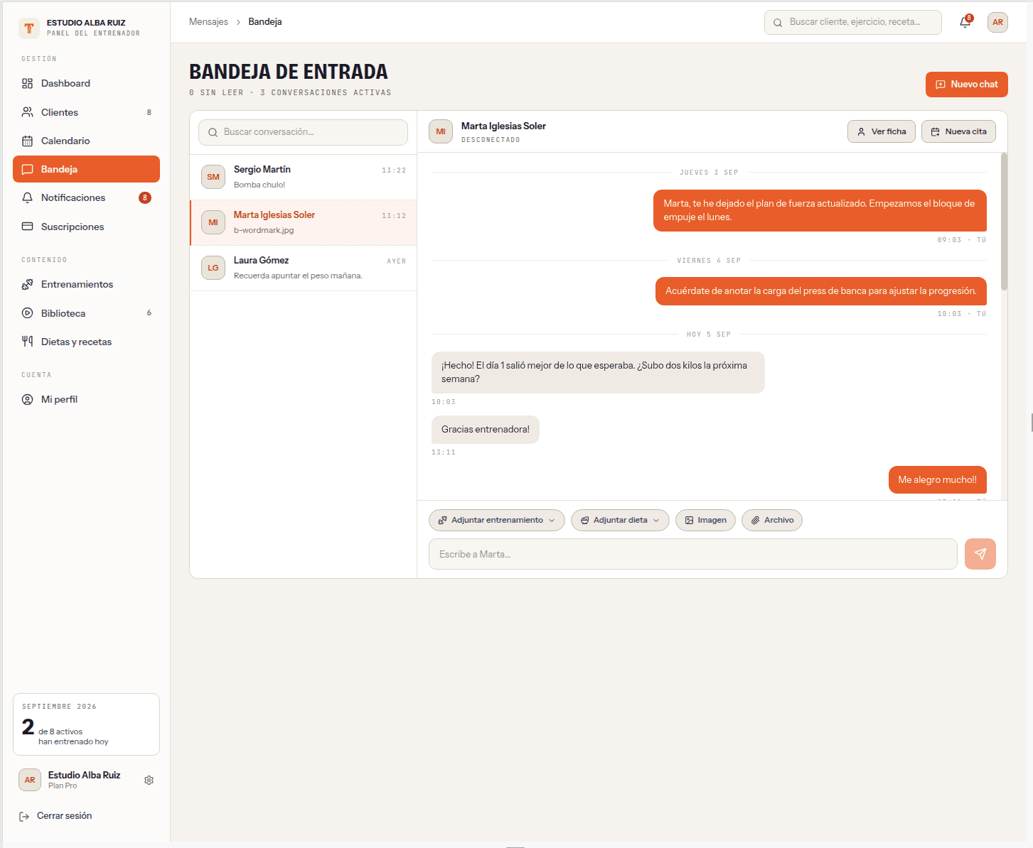1033x848 pixels.
Task: Open Laura Gómez's conversation
Action: tap(304, 268)
